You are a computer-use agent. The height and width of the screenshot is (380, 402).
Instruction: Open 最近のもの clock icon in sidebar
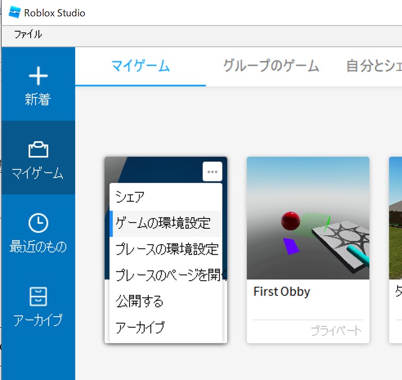[x=38, y=223]
